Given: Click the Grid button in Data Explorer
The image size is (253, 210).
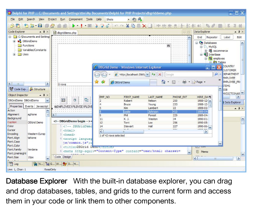Looking at the screenshot, I should (200, 37).
